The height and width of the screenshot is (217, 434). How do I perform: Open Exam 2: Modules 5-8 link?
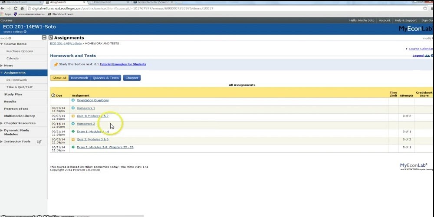105,147
